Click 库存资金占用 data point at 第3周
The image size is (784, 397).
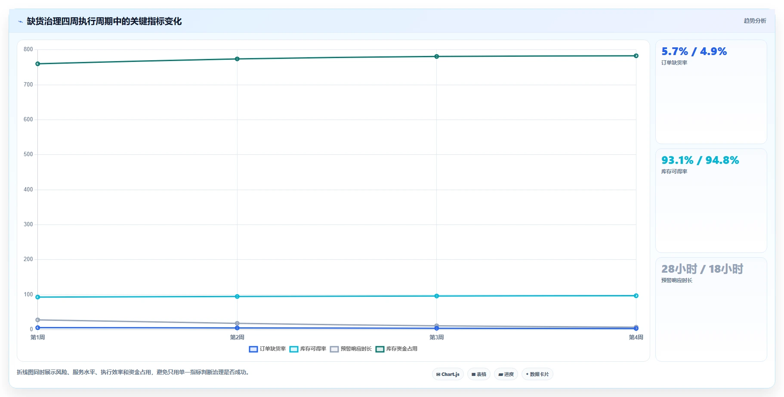[x=437, y=56]
